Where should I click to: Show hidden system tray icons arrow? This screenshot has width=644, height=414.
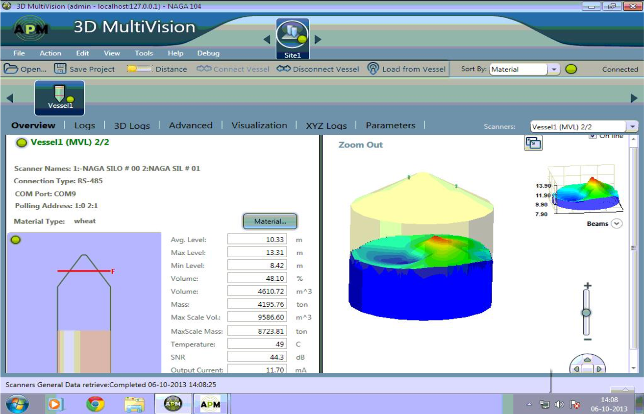529,404
